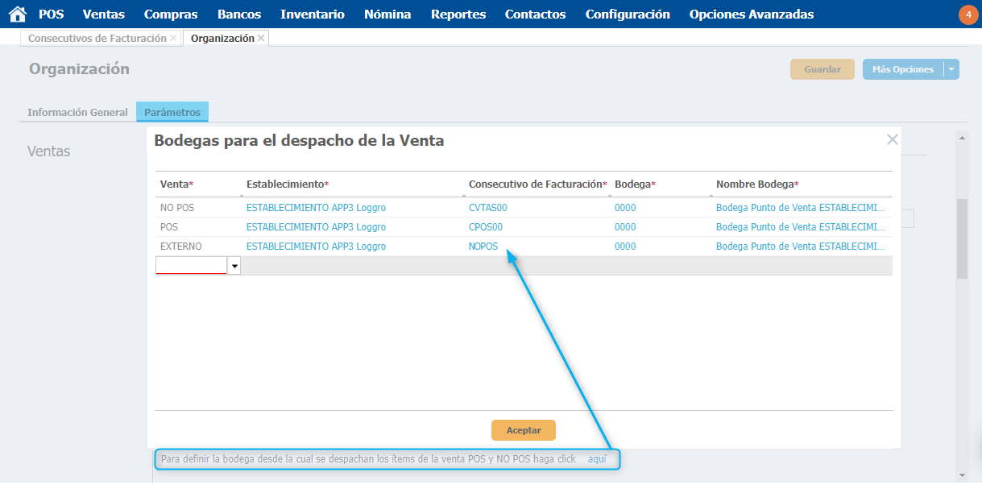Open the Más Opciones dropdown arrow
982x485 pixels.
[x=951, y=69]
